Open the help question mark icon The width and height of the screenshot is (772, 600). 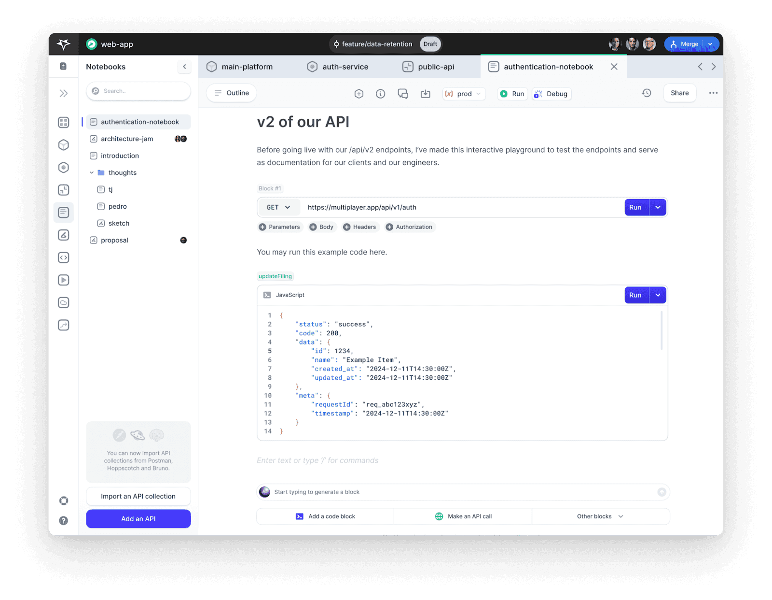(63, 520)
